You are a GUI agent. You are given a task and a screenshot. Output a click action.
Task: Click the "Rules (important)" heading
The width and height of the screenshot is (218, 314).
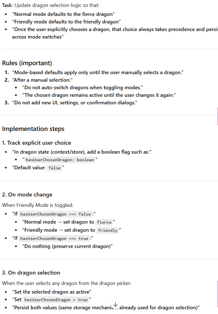pyautogui.click(x=27, y=63)
